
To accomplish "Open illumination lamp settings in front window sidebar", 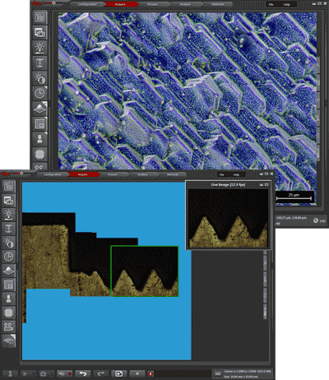I will pos(9,215).
